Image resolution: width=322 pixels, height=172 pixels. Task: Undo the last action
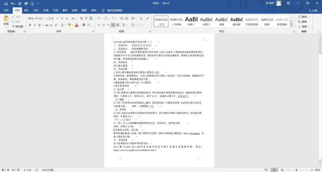pos(12,4)
